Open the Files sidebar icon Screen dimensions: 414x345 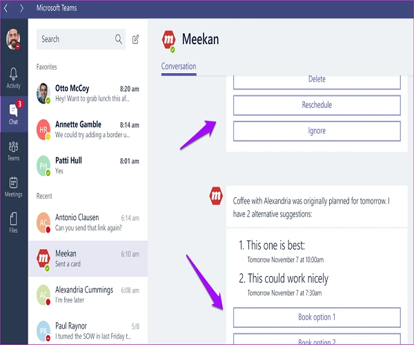coord(13,222)
